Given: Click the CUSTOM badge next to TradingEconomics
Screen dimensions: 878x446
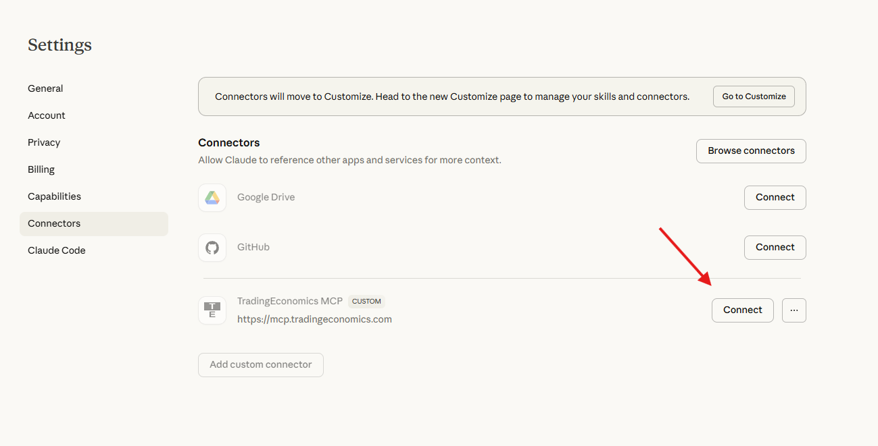Looking at the screenshot, I should click(366, 302).
